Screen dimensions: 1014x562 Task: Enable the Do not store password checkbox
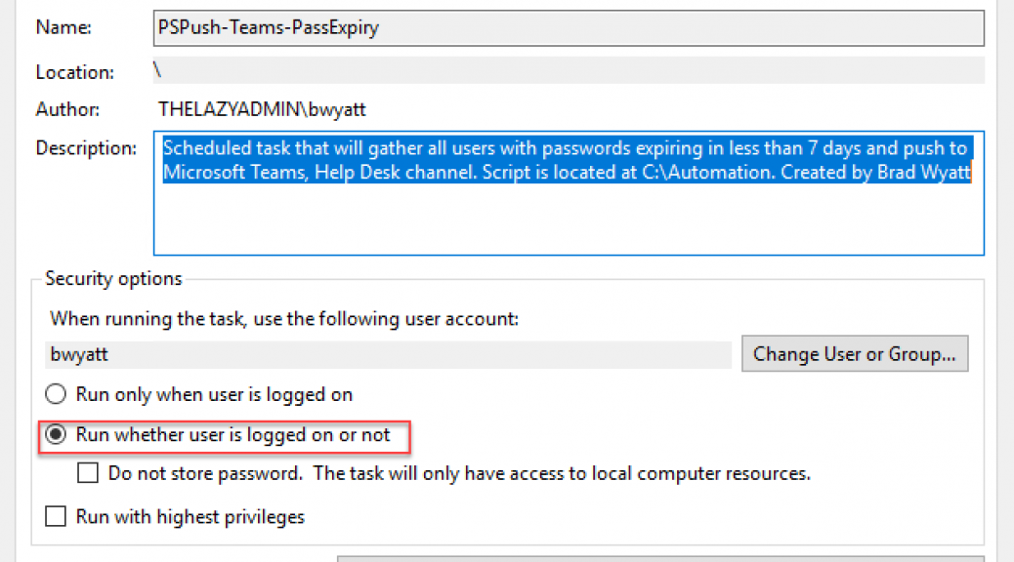pos(88,473)
